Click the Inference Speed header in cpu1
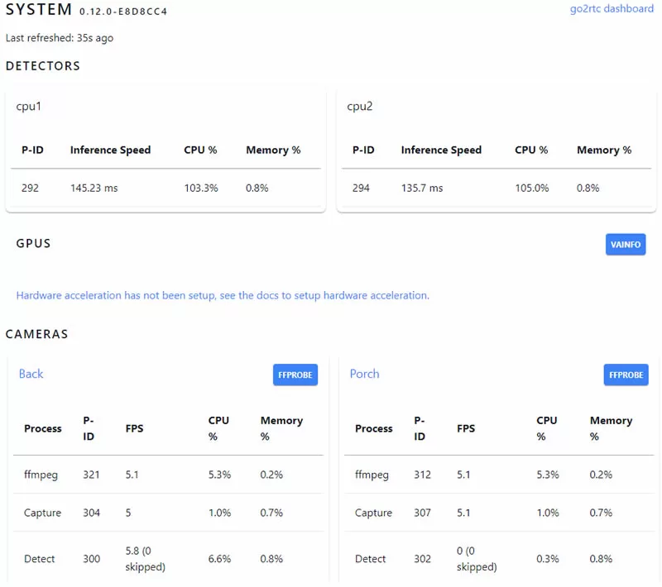662x587 pixels. (110, 150)
